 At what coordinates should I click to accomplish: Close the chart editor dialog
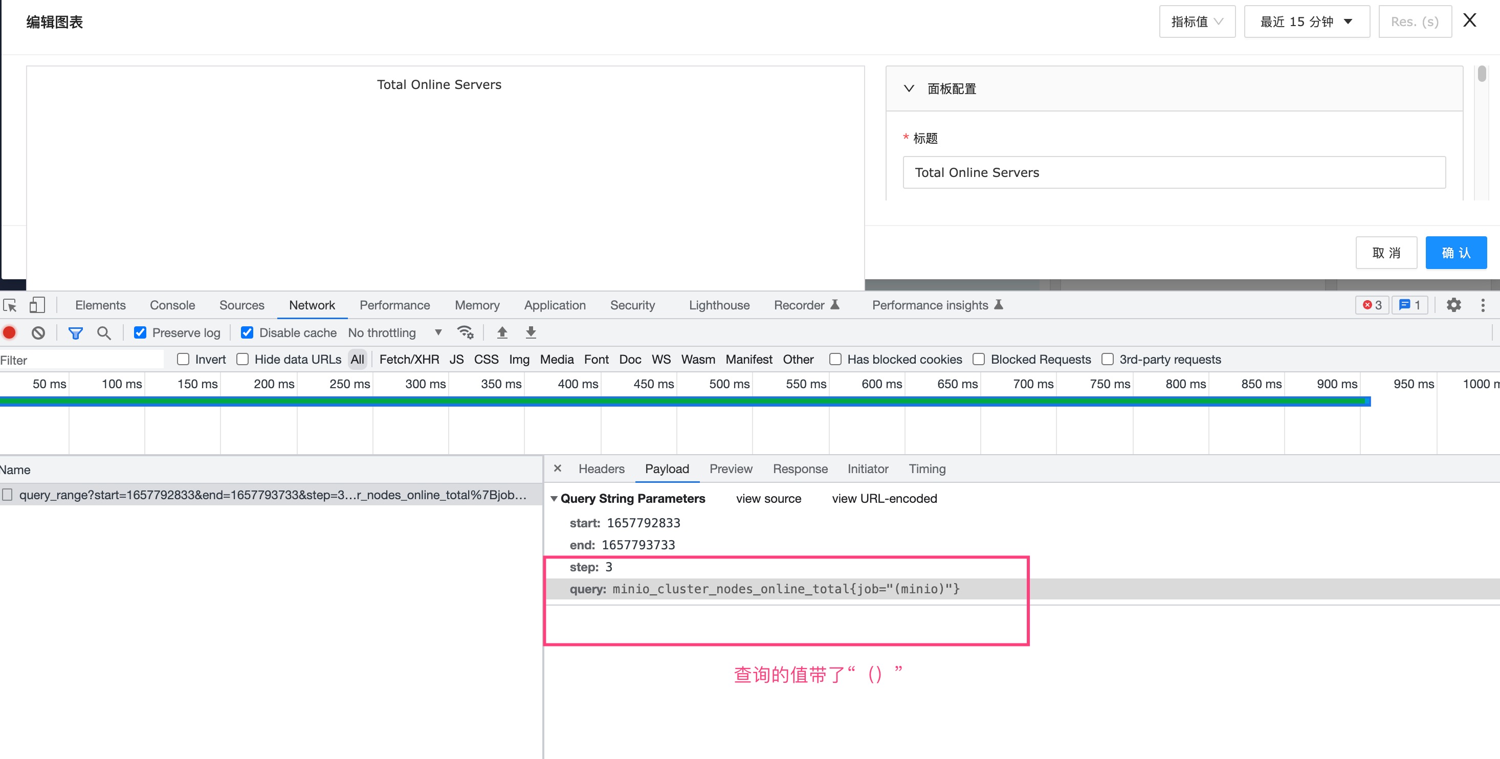coord(1469,20)
